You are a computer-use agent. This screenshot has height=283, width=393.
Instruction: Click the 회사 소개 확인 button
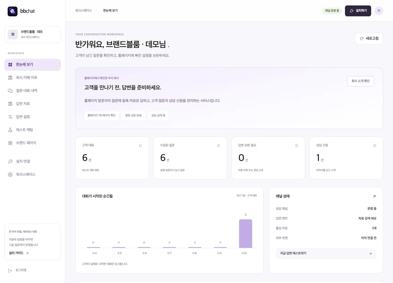click(x=361, y=81)
